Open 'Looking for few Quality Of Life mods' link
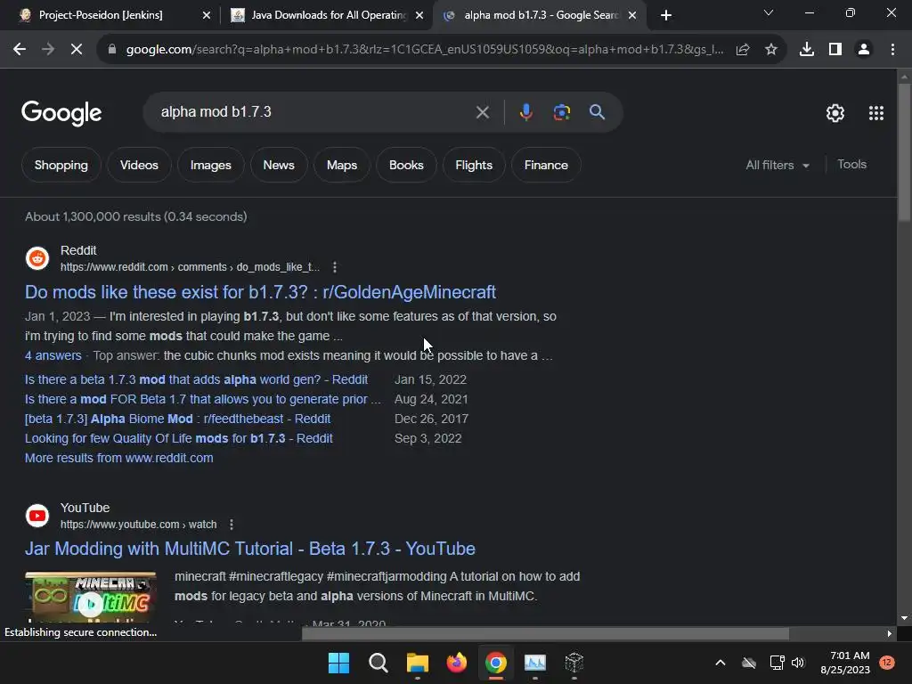Viewport: 912px width, 684px height. [178, 438]
